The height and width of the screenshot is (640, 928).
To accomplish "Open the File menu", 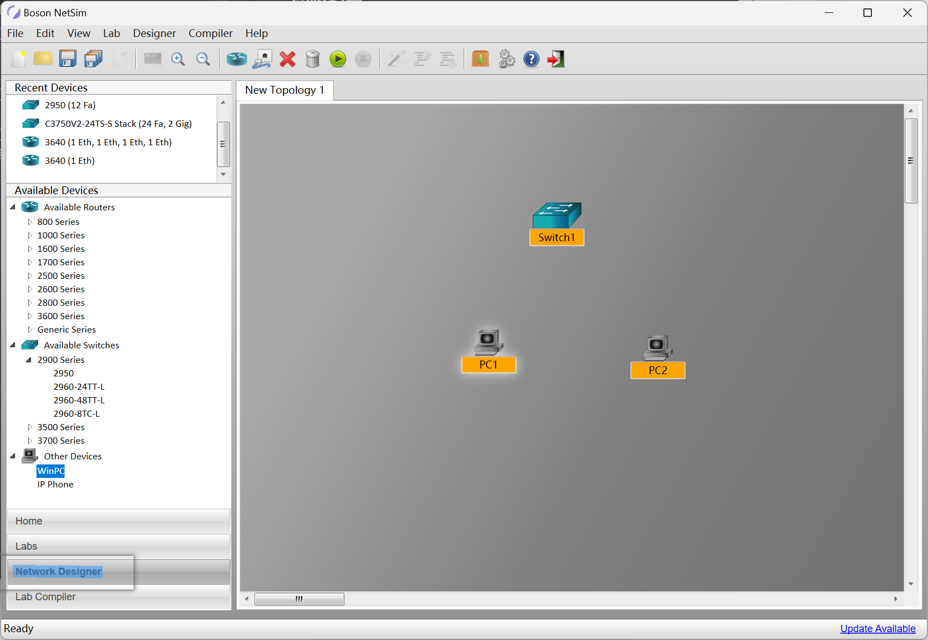I will [x=15, y=33].
